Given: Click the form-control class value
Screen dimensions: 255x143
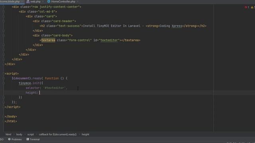Looking at the screenshot, I should (80, 40).
